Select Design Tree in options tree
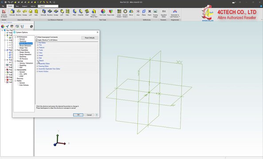 (23, 48)
